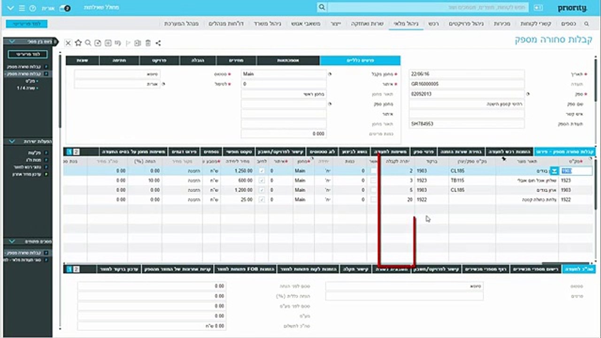This screenshot has width=601, height=338.
Task: Toggle billing checkbox in the 600.00 row
Action: 262,181
